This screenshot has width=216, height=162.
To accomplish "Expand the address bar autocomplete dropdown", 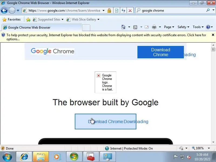I will click(x=103, y=11).
